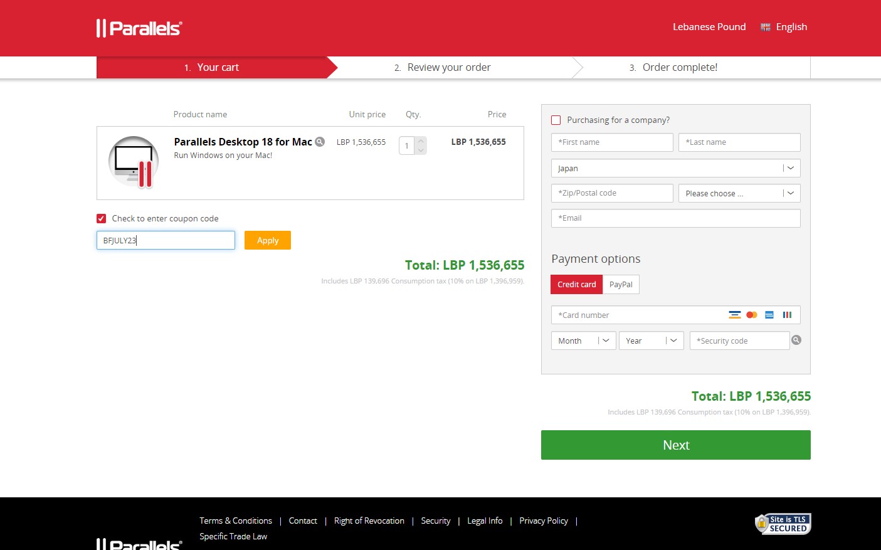Image resolution: width=881 pixels, height=550 pixels.
Task: Click the Mastercard icon in the card number field
Action: [752, 315]
